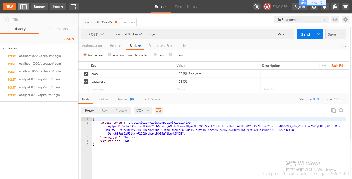Viewport: 352px width, 179px height.
Task: Open the wrench settings icon
Action: pos(335,6)
